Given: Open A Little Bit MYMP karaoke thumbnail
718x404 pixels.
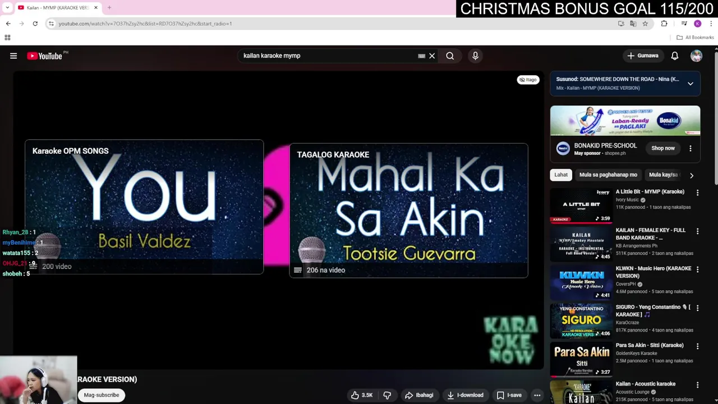Looking at the screenshot, I should [581, 205].
